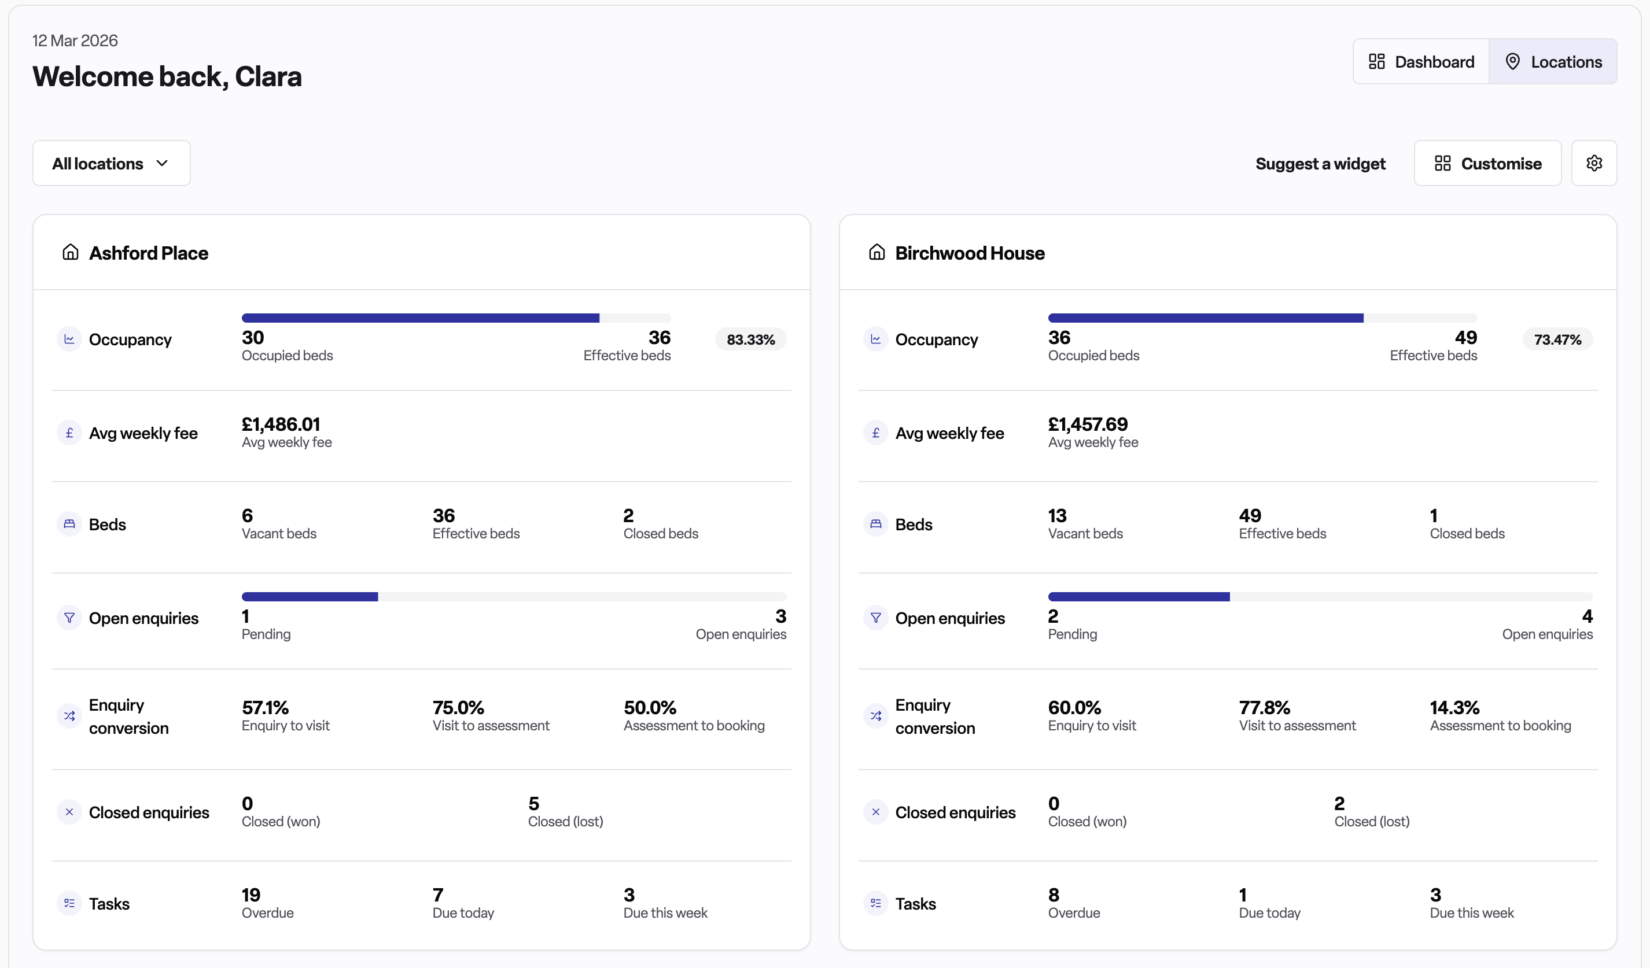
Task: Click the Birchwood House open enquiries progress bar
Action: pyautogui.click(x=1321, y=597)
